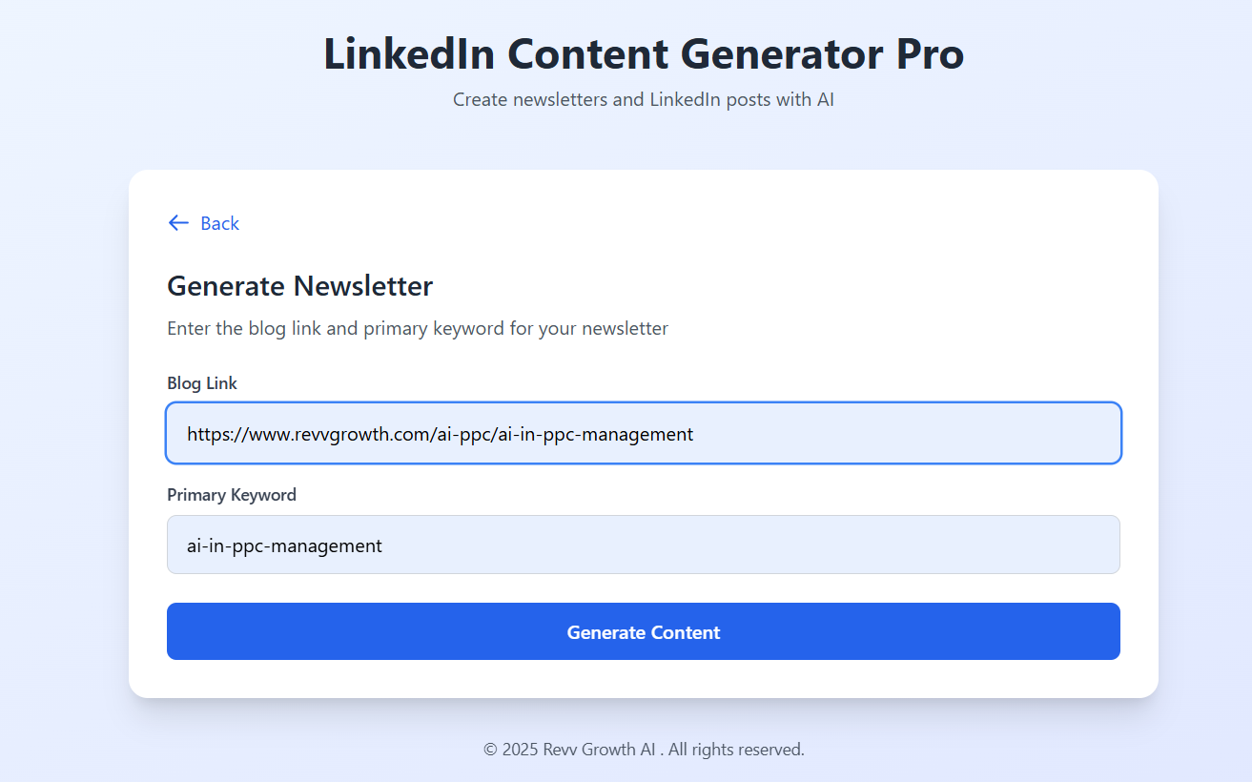
Task: Click the "Generate Newsletter" heading
Action: pyautogui.click(x=299, y=285)
